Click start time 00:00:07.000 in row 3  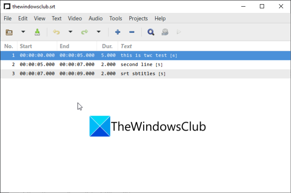[x=37, y=74]
